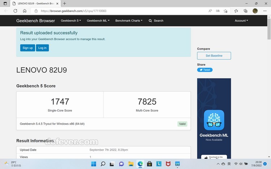Click the page vertical scrollbar thumb
The width and height of the screenshot is (271, 169).
click(269, 29)
